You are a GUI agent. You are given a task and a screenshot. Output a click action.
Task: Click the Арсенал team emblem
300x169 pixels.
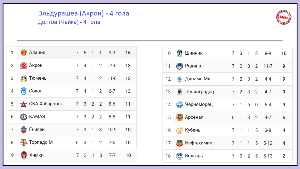click(179, 117)
